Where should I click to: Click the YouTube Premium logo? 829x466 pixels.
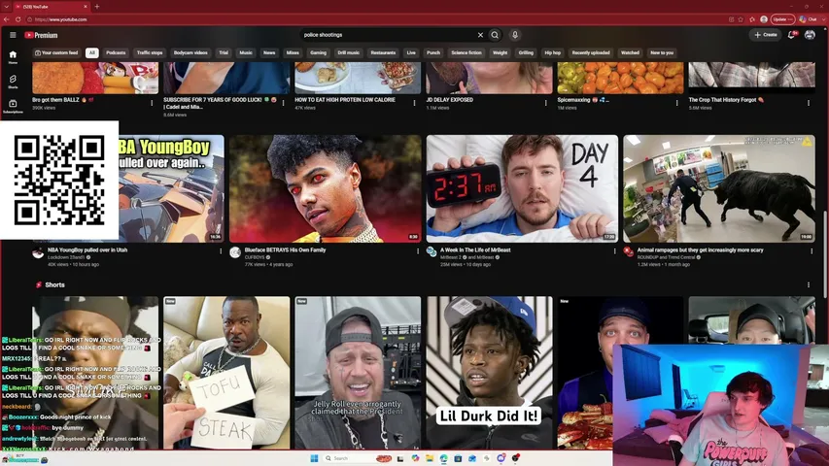[41, 35]
